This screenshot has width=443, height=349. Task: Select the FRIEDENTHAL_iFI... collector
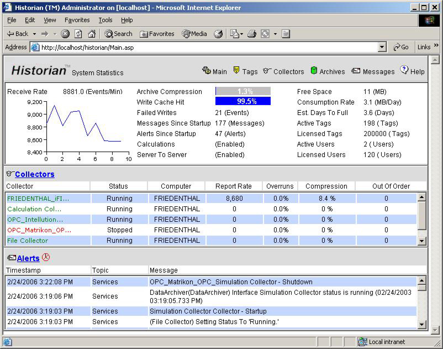click(38, 199)
